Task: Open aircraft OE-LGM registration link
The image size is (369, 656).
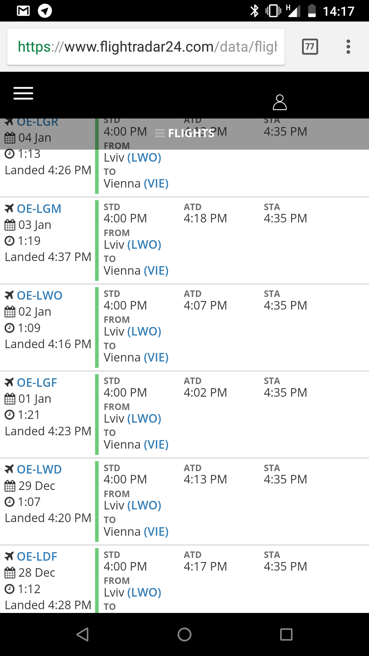Action: 39,209
